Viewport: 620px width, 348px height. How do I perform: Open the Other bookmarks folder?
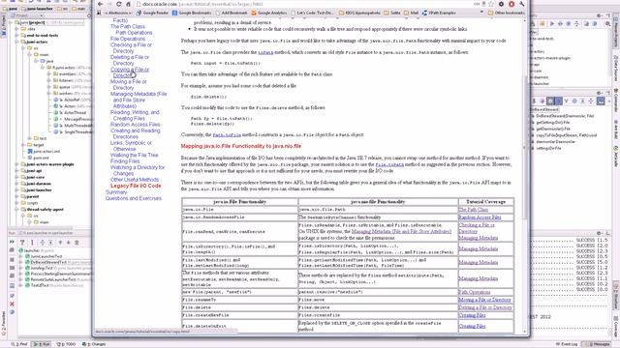(507, 13)
